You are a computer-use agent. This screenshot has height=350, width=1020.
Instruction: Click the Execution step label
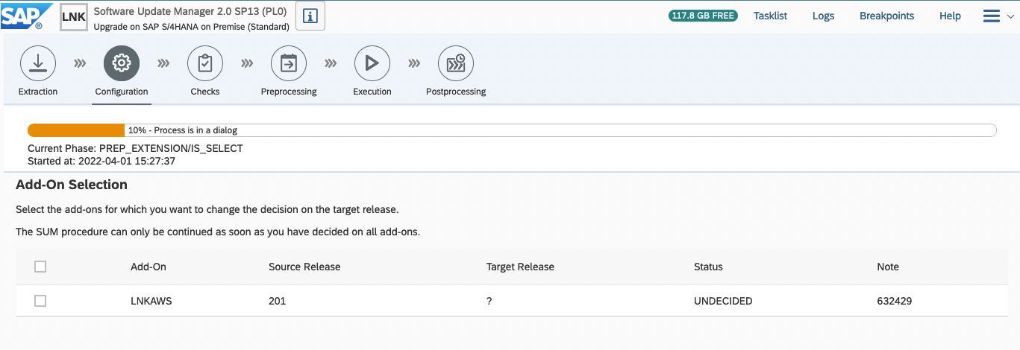(x=372, y=92)
